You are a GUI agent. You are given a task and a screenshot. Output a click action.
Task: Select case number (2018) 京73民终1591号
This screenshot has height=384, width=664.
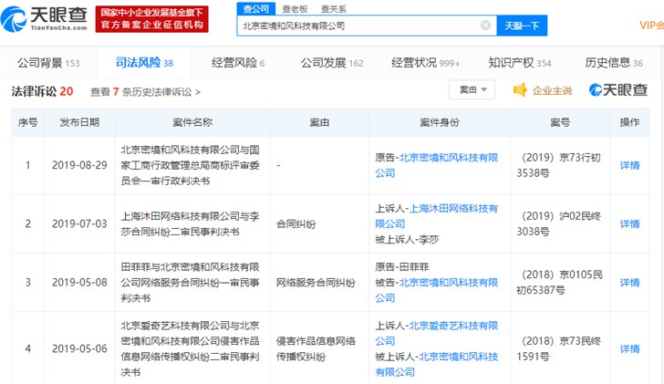[558, 348]
